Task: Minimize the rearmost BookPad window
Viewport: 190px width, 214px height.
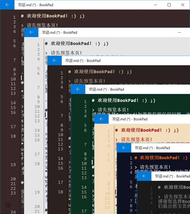Action: point(156,5)
